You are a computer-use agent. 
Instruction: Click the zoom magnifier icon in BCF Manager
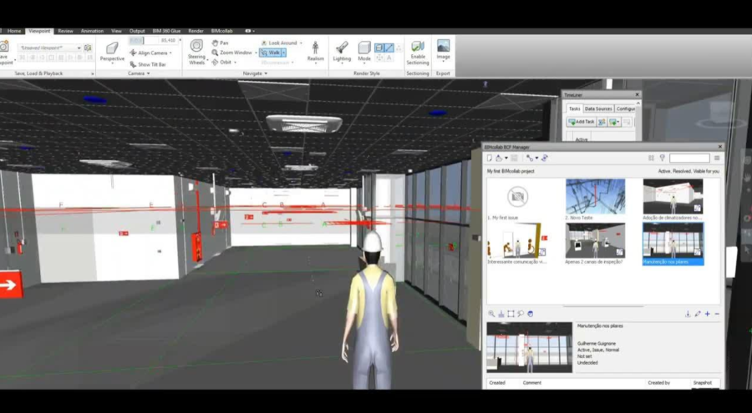point(491,314)
